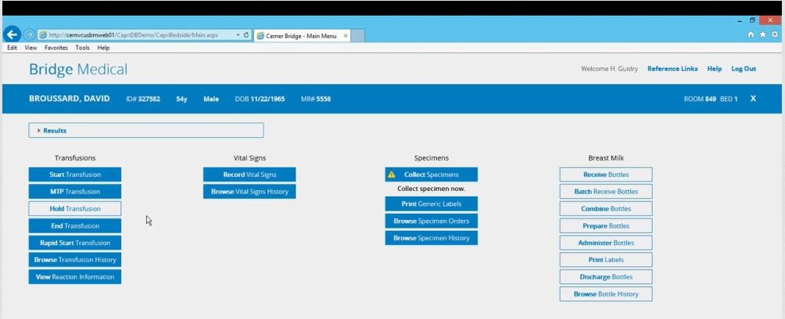The image size is (785, 319).
Task: Open Browse Specimen Orders
Action: coord(431,221)
